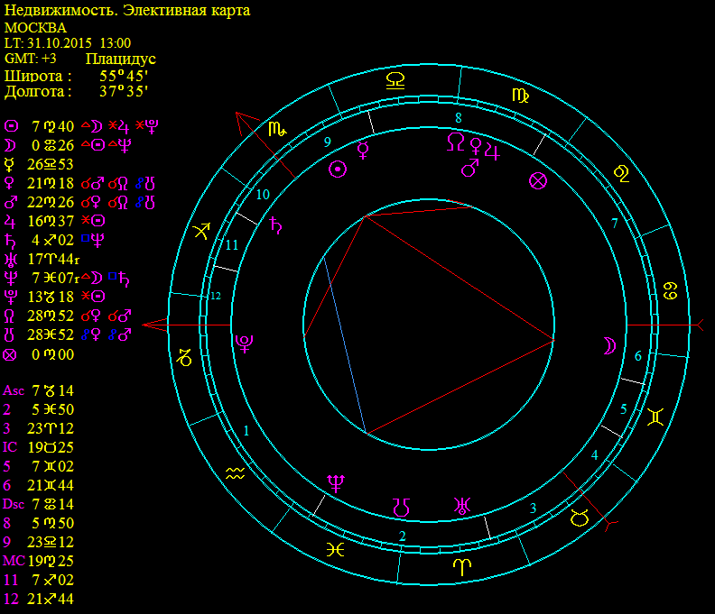Viewport: 715px width, 614px height.
Task: Select Uranus glyph starting the 17°44r list row
Action: point(10,259)
